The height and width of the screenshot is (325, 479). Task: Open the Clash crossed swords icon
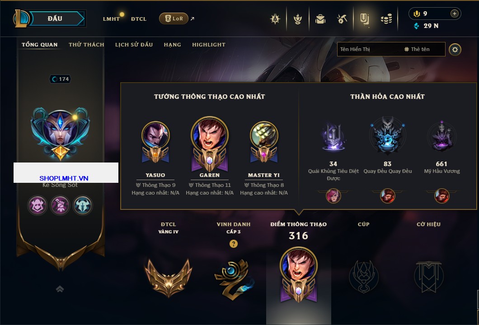point(297,19)
